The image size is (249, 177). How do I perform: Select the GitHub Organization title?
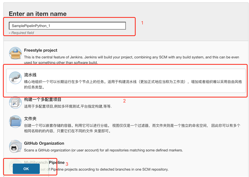tap(44, 143)
